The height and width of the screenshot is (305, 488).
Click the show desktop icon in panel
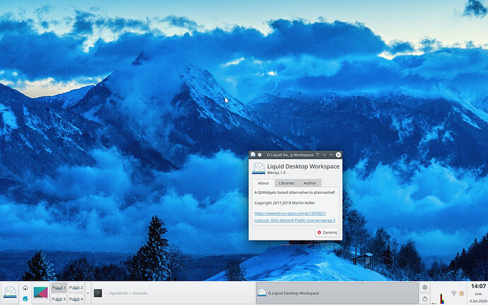[40, 293]
